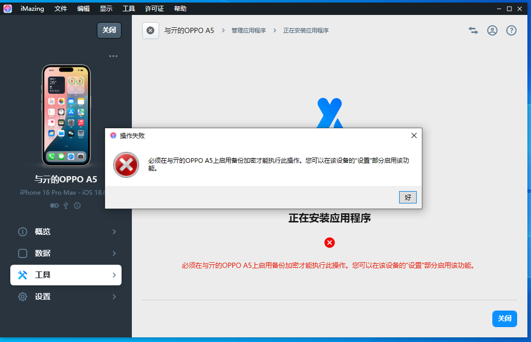531x342 pixels.
Task: Click the device info icon under device
Action: [77, 206]
